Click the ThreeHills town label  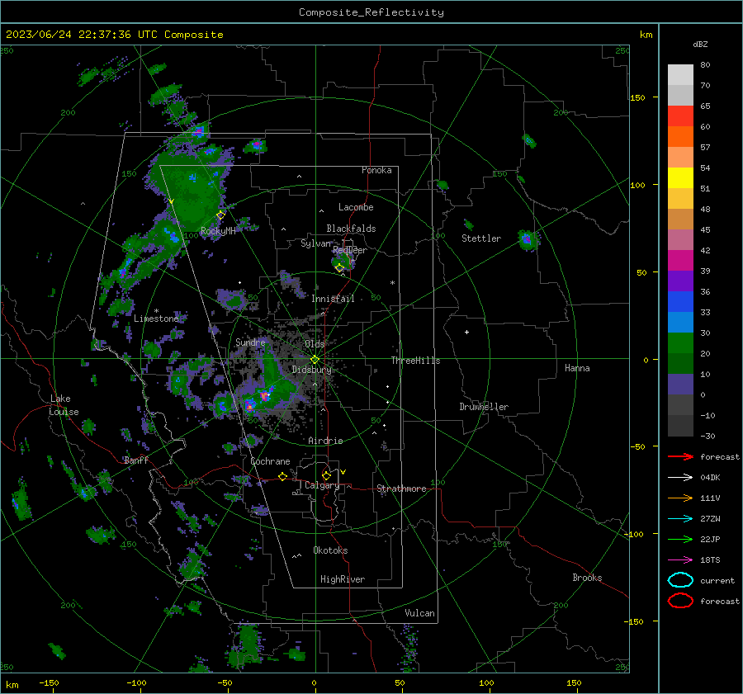415,361
